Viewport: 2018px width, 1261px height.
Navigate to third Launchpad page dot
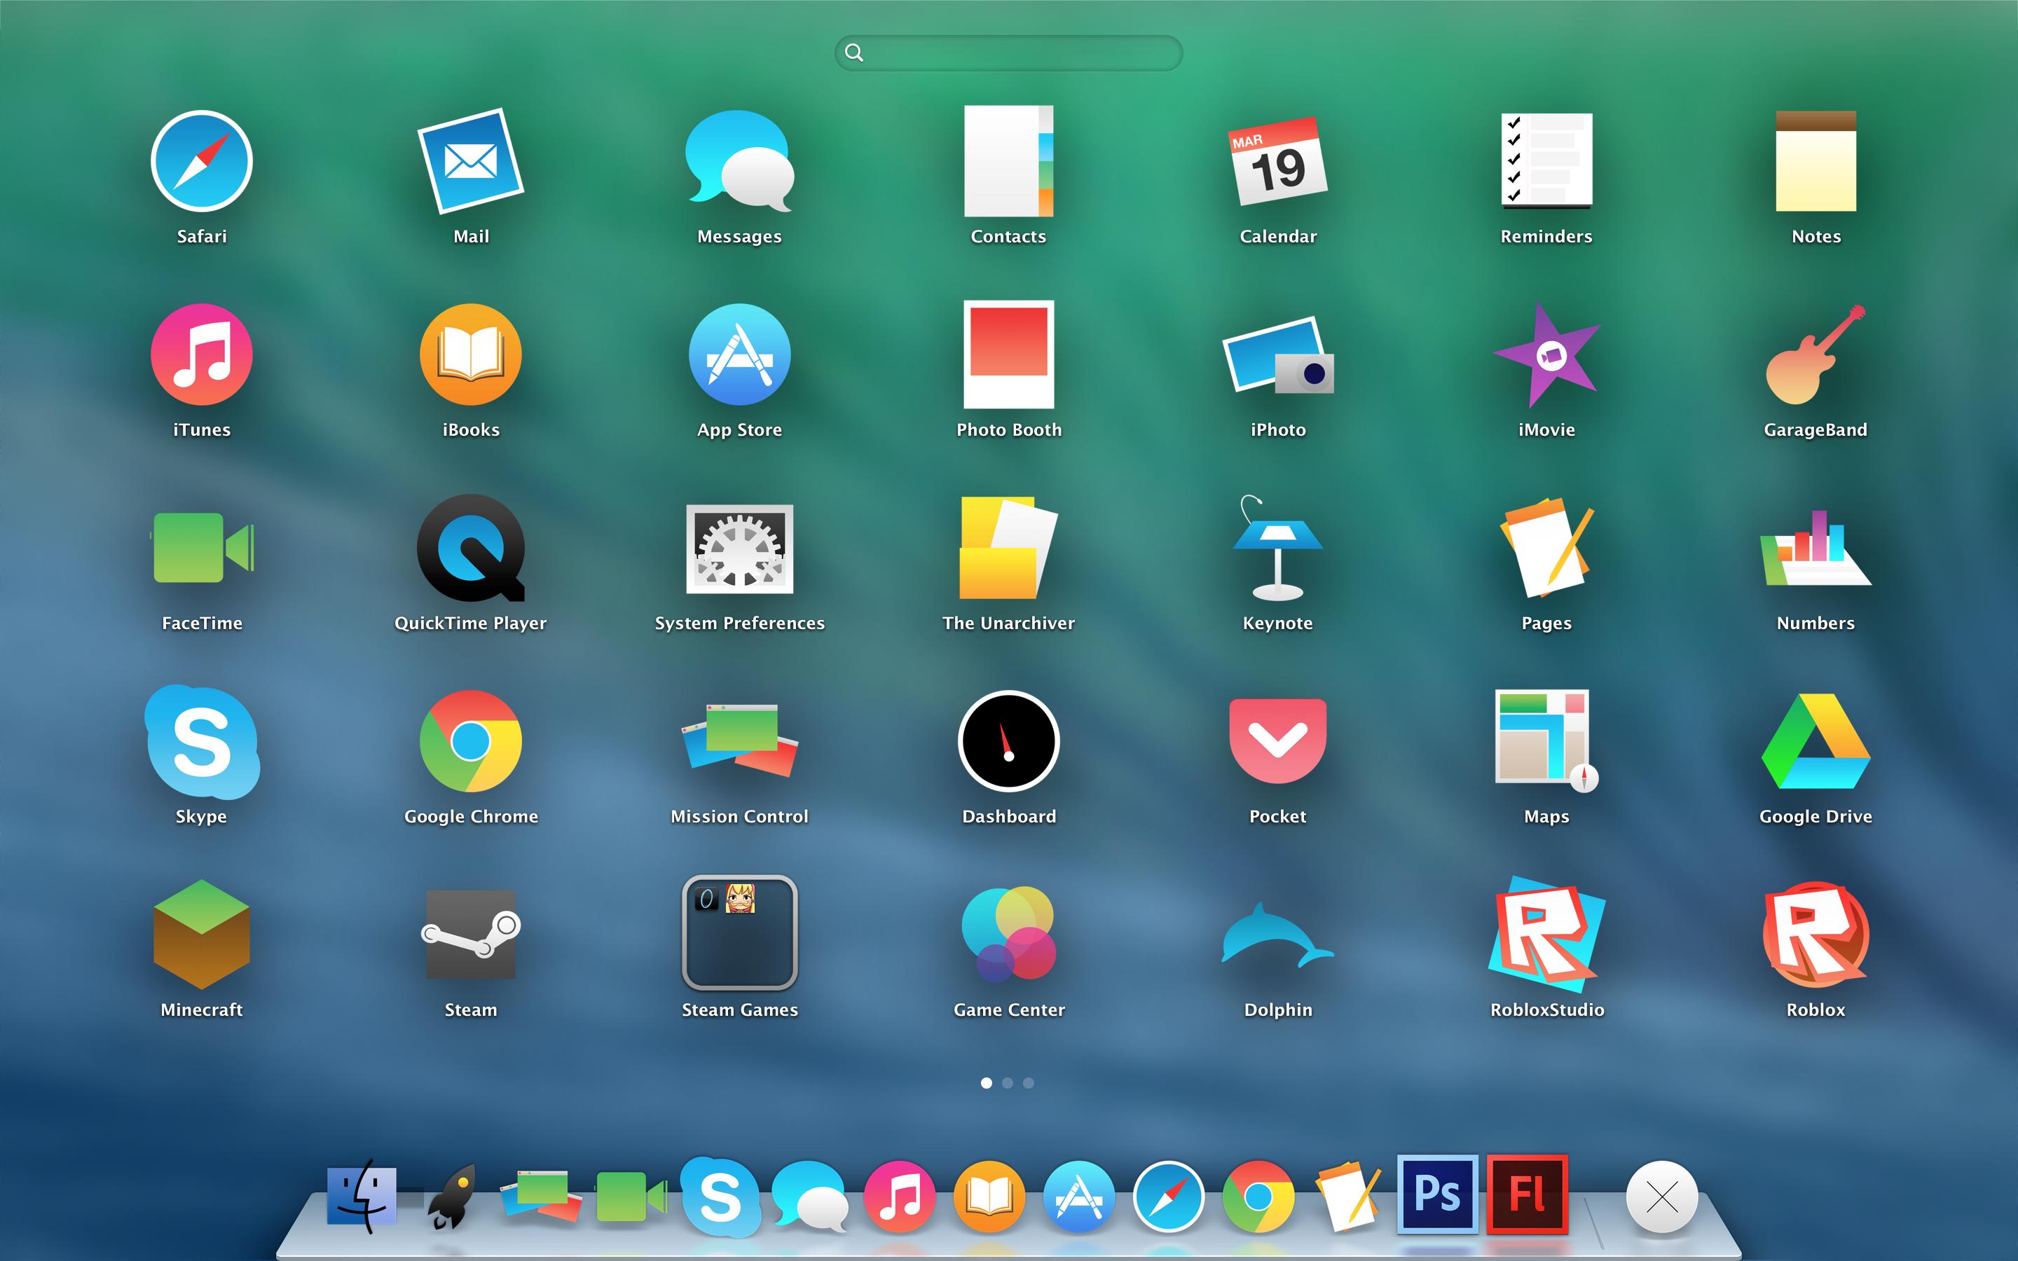(1030, 1082)
